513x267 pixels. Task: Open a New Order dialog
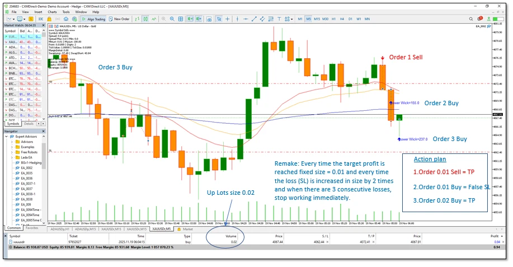click(x=119, y=19)
